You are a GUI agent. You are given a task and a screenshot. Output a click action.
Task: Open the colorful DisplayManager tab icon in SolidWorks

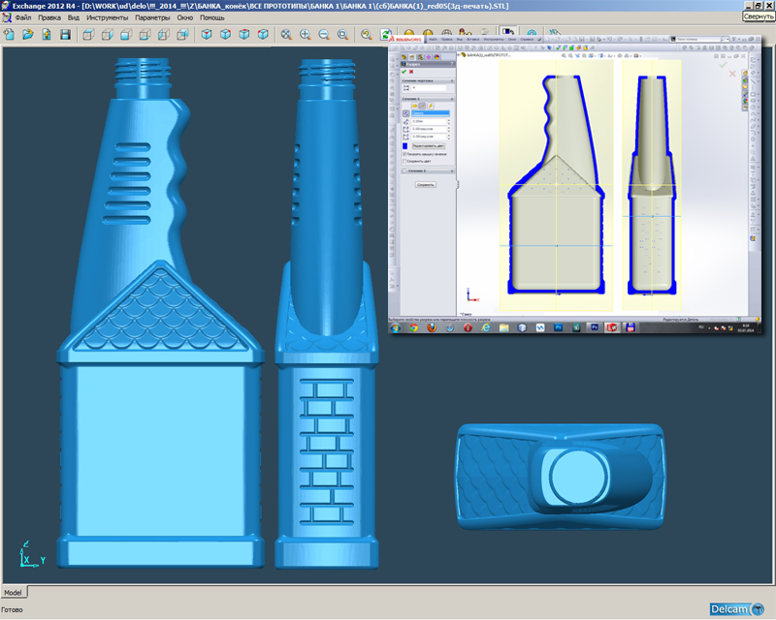coord(437,57)
